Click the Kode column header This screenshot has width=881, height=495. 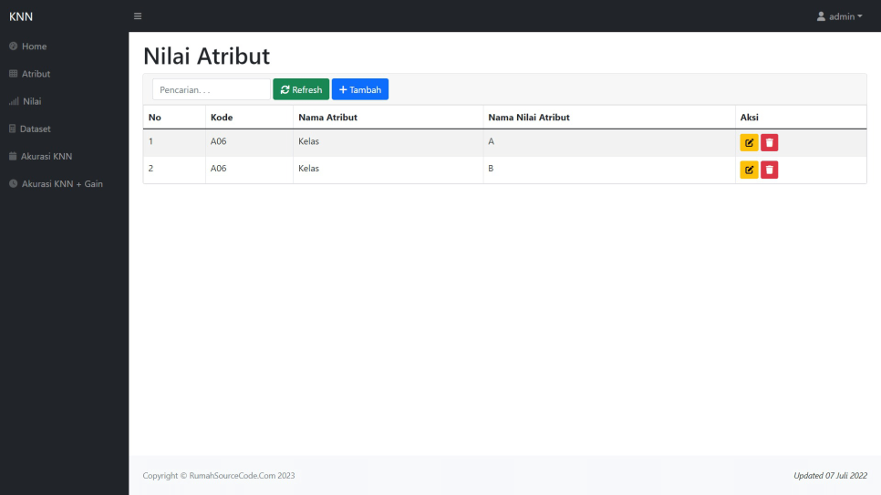[x=222, y=118]
